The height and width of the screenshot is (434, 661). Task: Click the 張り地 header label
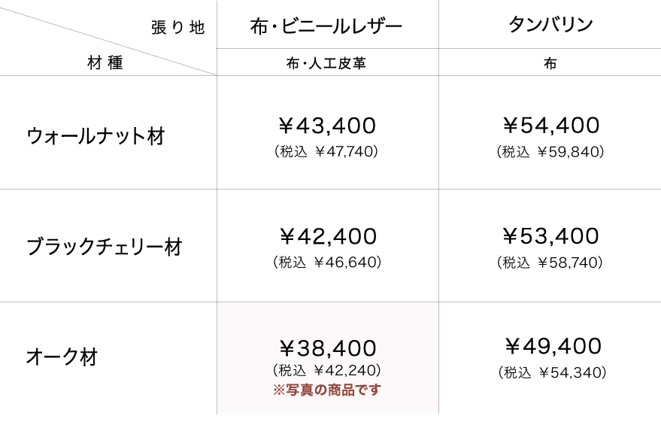tap(177, 29)
